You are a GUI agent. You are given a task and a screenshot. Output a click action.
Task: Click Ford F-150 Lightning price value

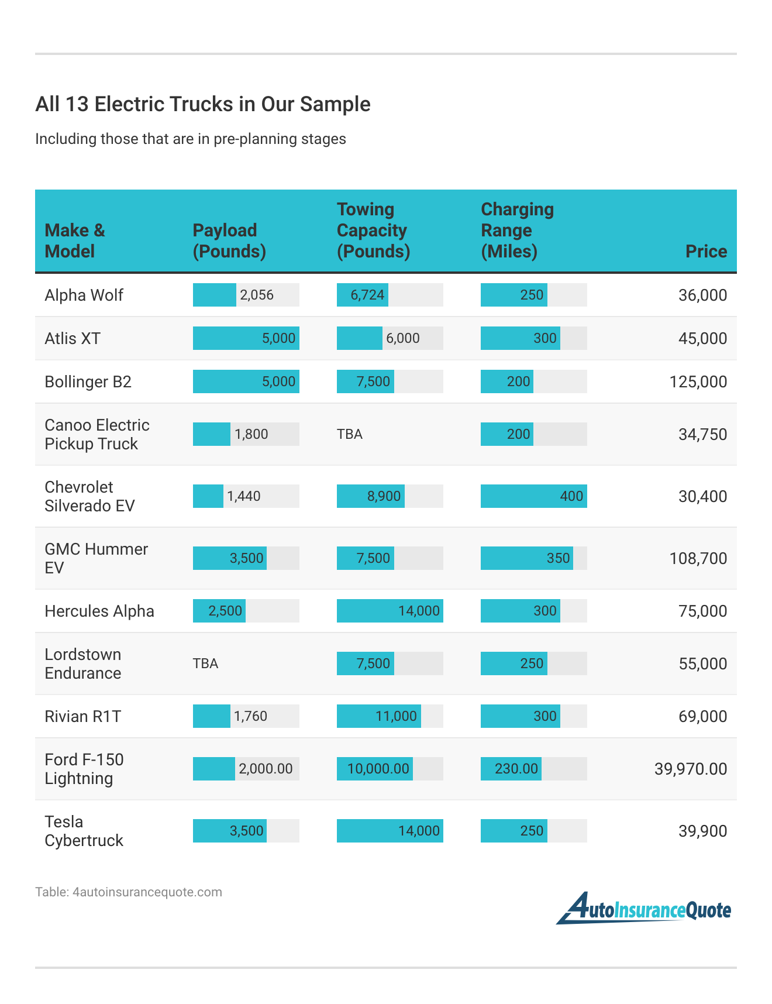click(690, 769)
